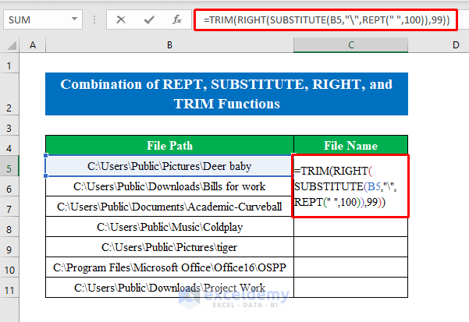Screen dimensions: 469x322
Task: Click the editing cell containing the TRIM formula
Action: (350, 186)
